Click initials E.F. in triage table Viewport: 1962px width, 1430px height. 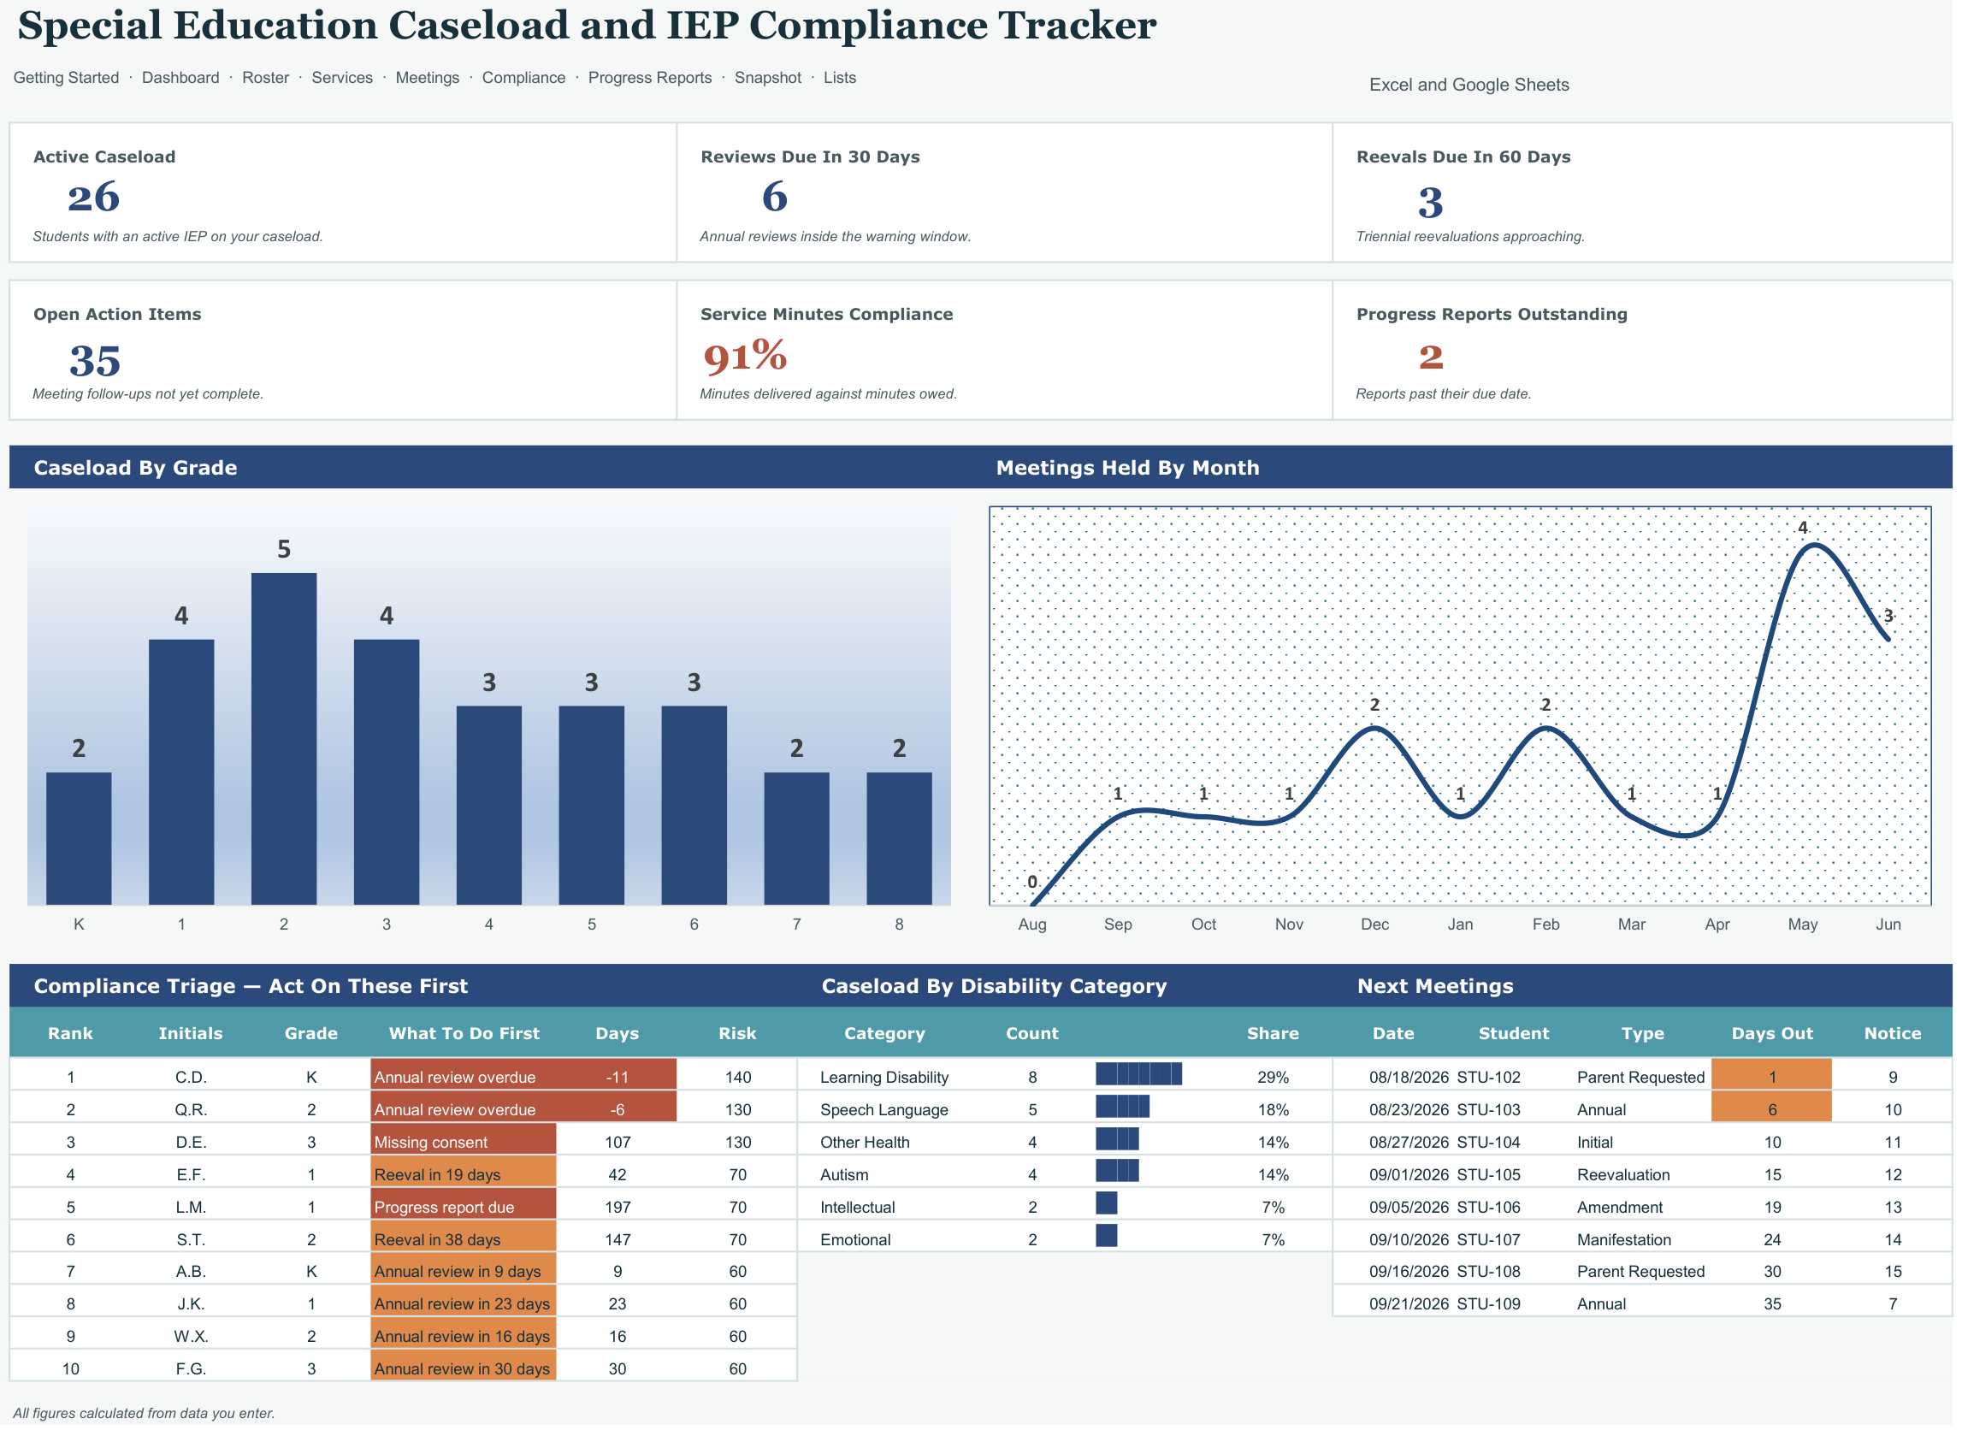click(x=192, y=1175)
